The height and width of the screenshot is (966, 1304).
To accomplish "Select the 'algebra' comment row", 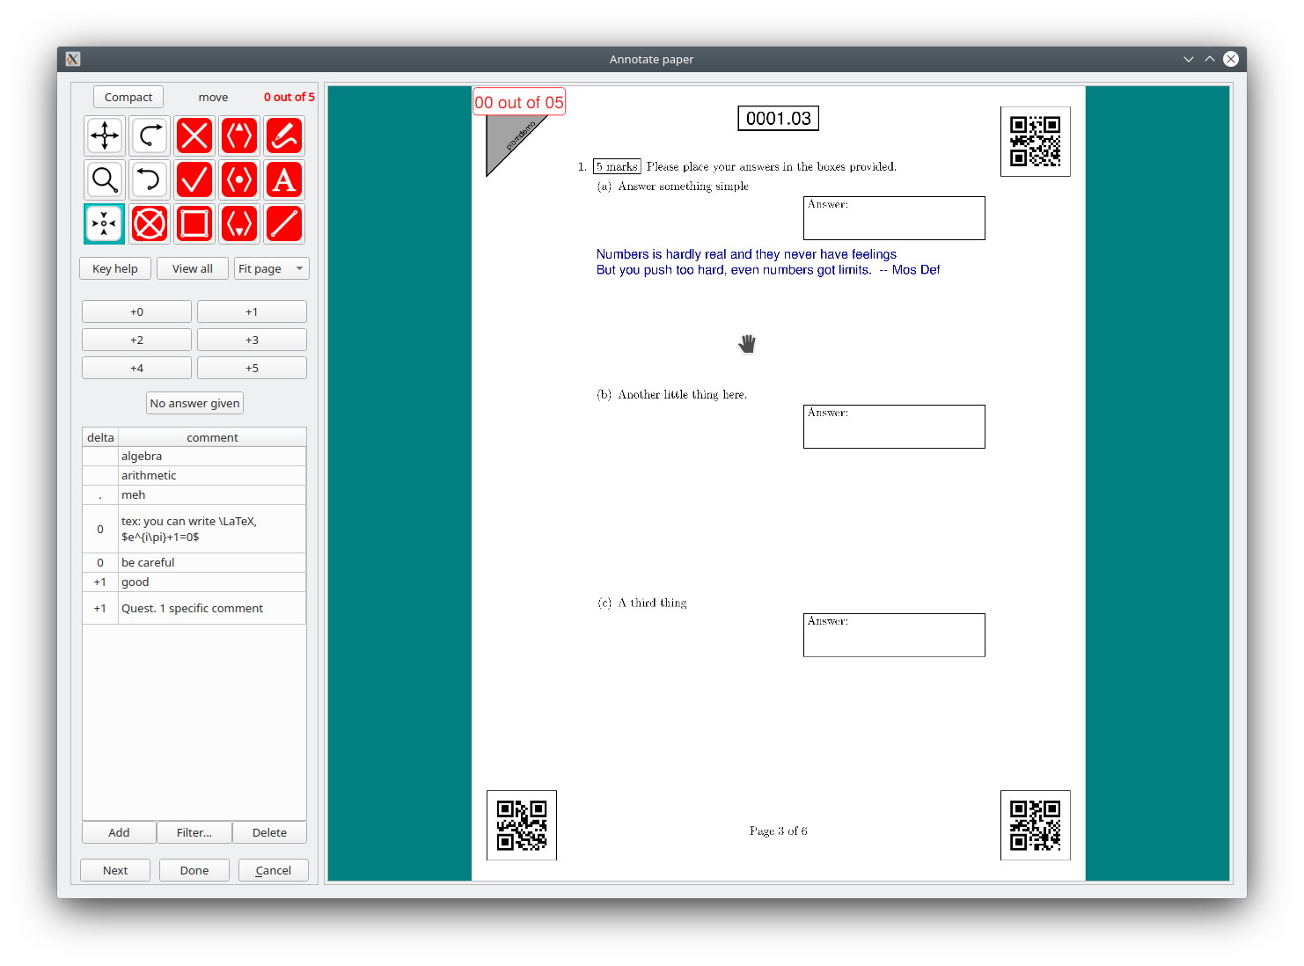I will coord(194,456).
